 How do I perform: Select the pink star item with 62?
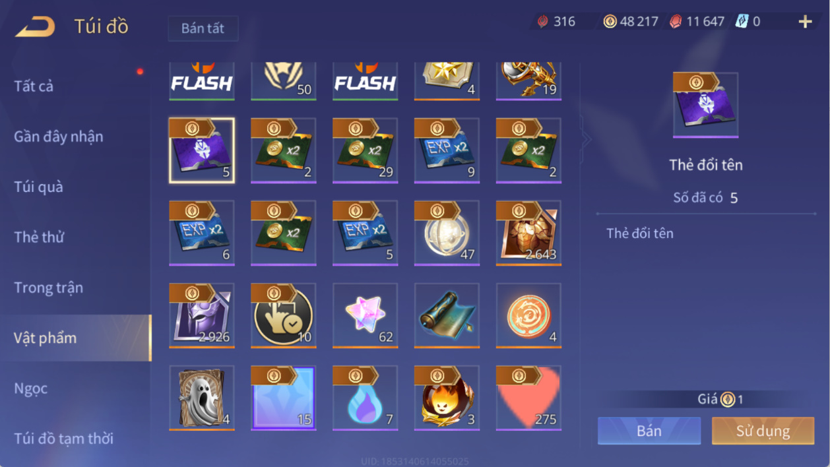tap(366, 315)
